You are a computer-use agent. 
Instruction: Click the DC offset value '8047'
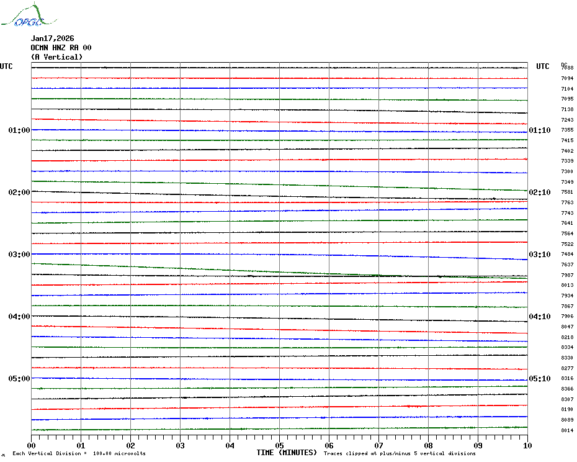coord(567,327)
